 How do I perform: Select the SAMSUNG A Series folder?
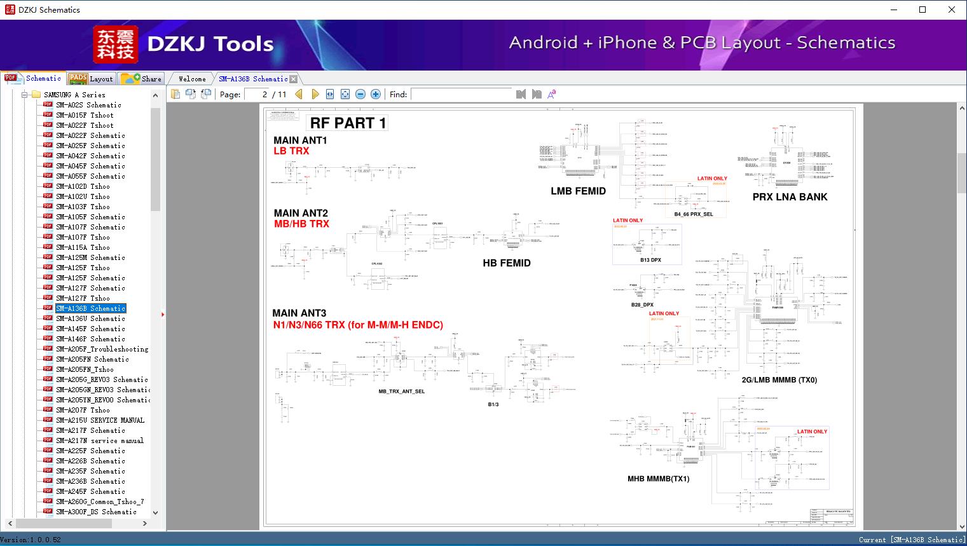click(74, 95)
